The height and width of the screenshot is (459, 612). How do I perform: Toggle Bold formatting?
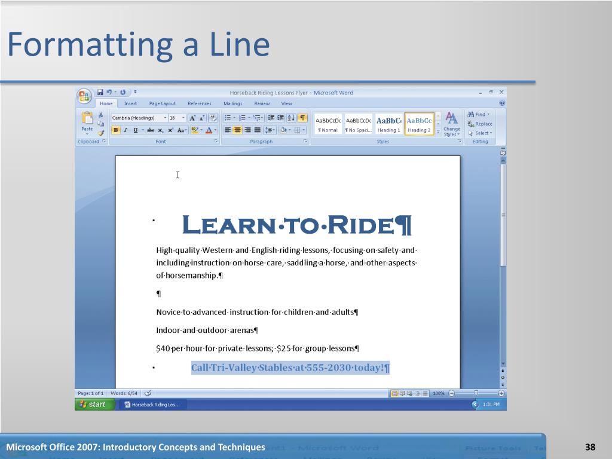115,130
